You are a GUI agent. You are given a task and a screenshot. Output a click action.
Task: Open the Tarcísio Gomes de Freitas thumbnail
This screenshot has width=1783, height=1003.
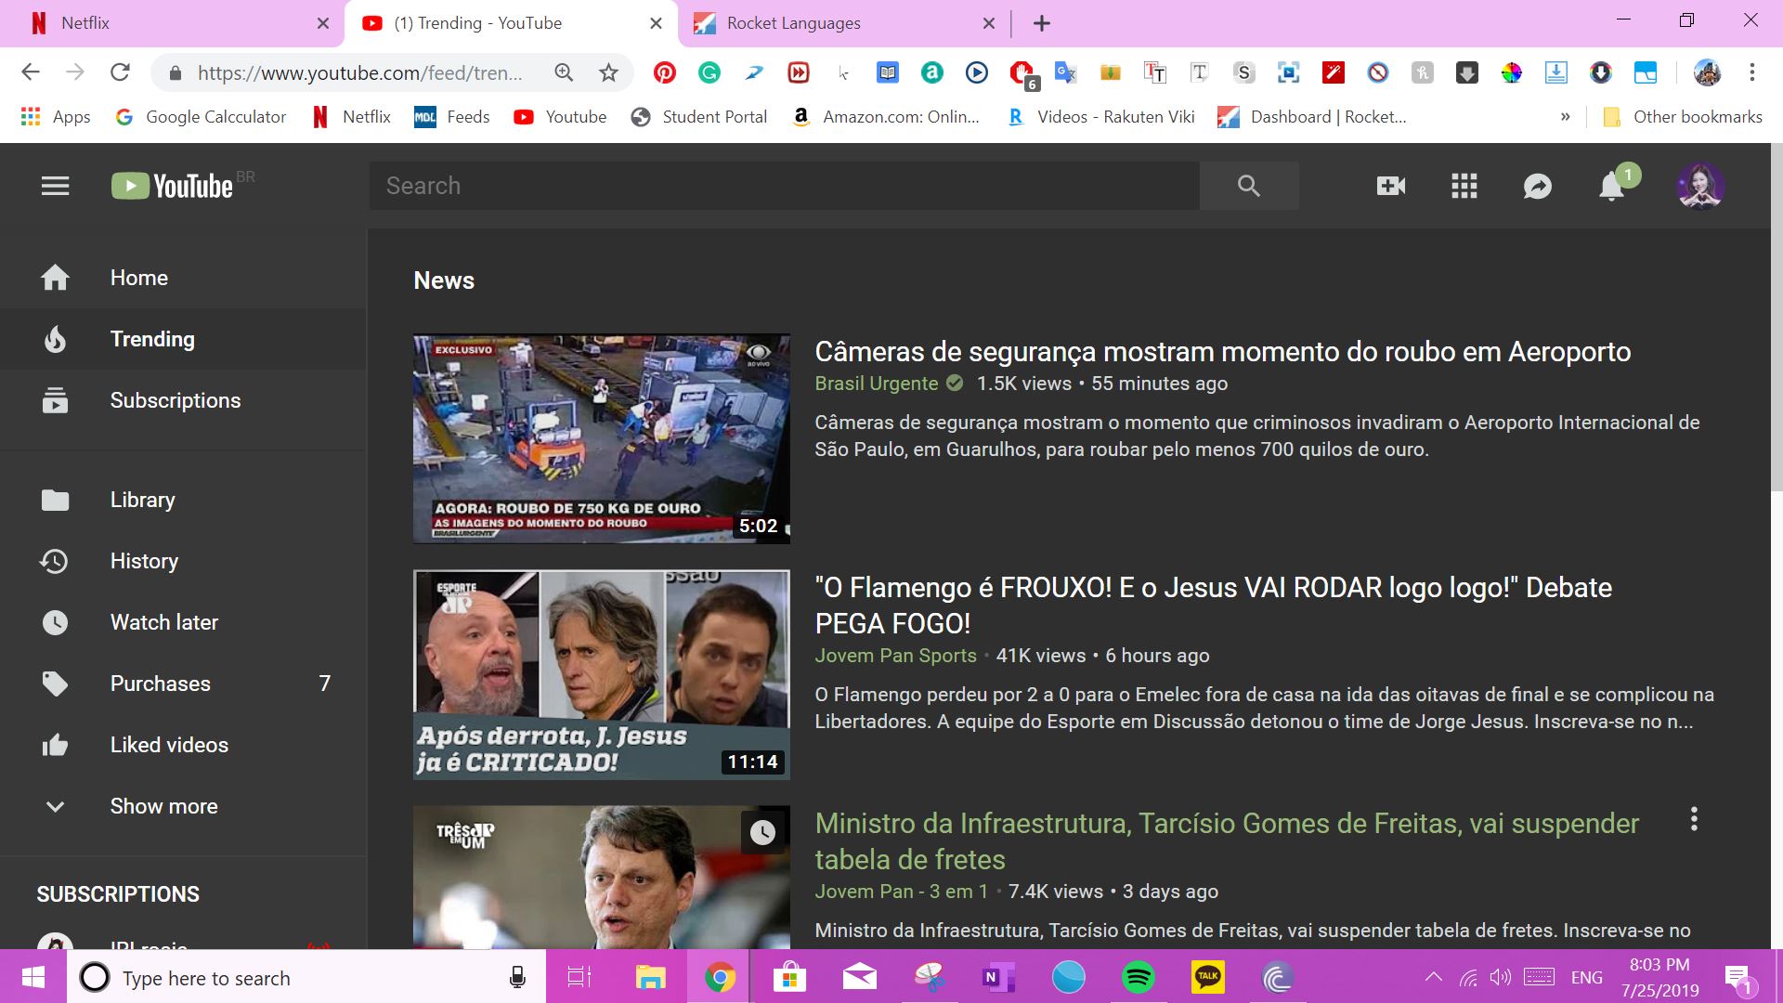[602, 878]
